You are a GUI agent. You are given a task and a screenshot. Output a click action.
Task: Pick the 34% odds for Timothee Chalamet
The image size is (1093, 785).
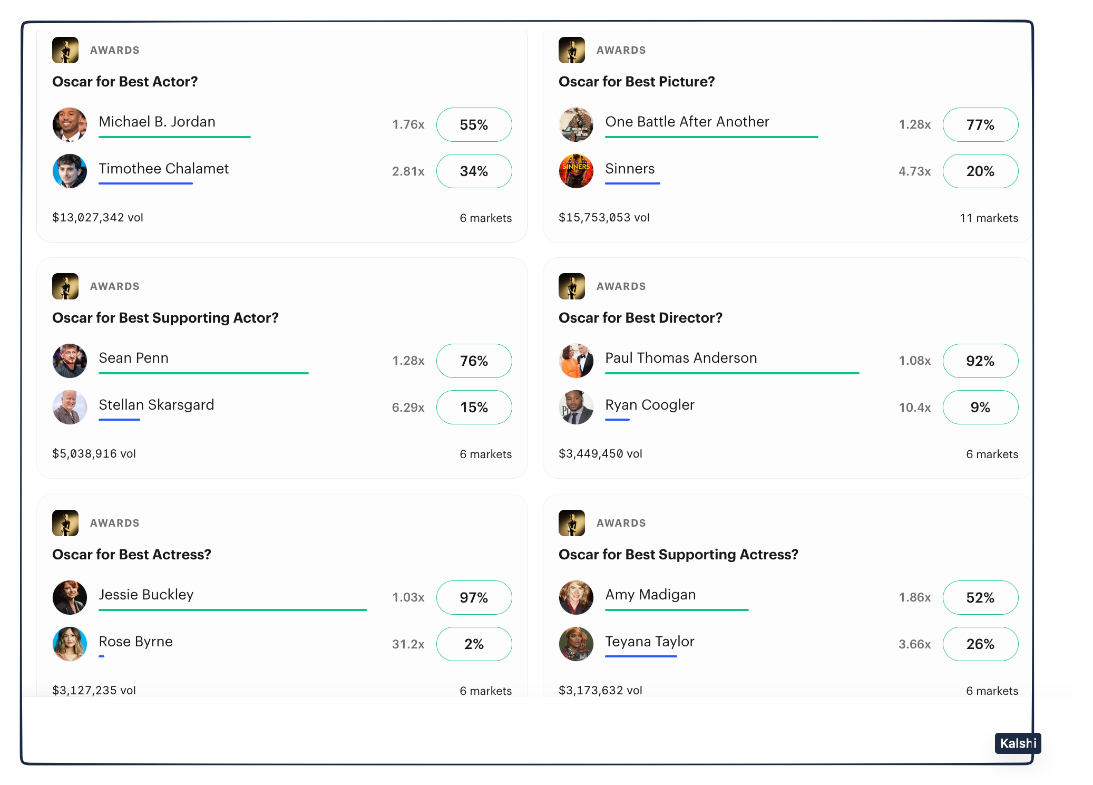(x=474, y=171)
